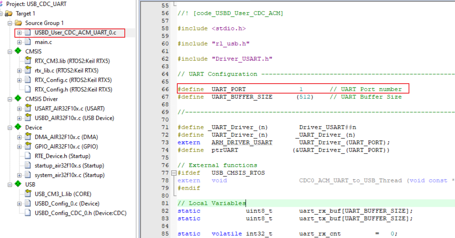Screen dimensions: 455x238
Task: Click the Project: USB_CDC_UART root label
Action: (36, 4)
